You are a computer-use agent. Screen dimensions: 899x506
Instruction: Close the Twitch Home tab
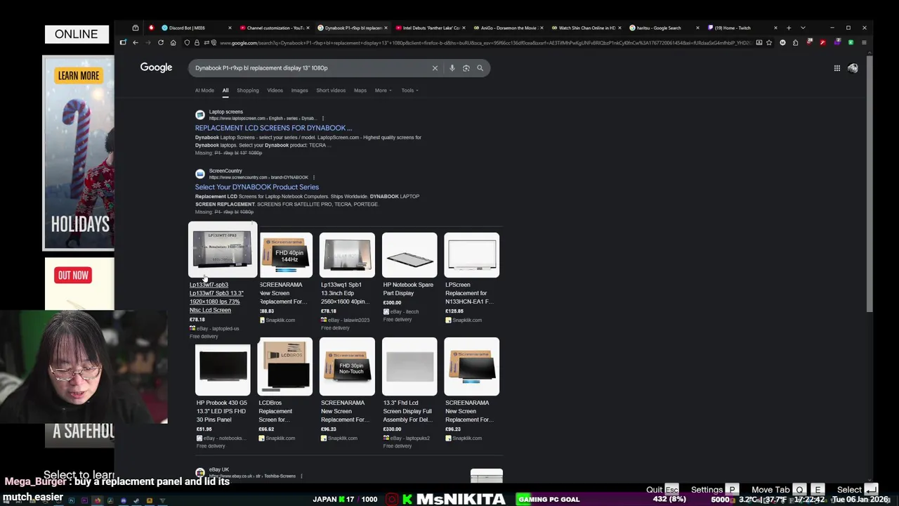[775, 28]
